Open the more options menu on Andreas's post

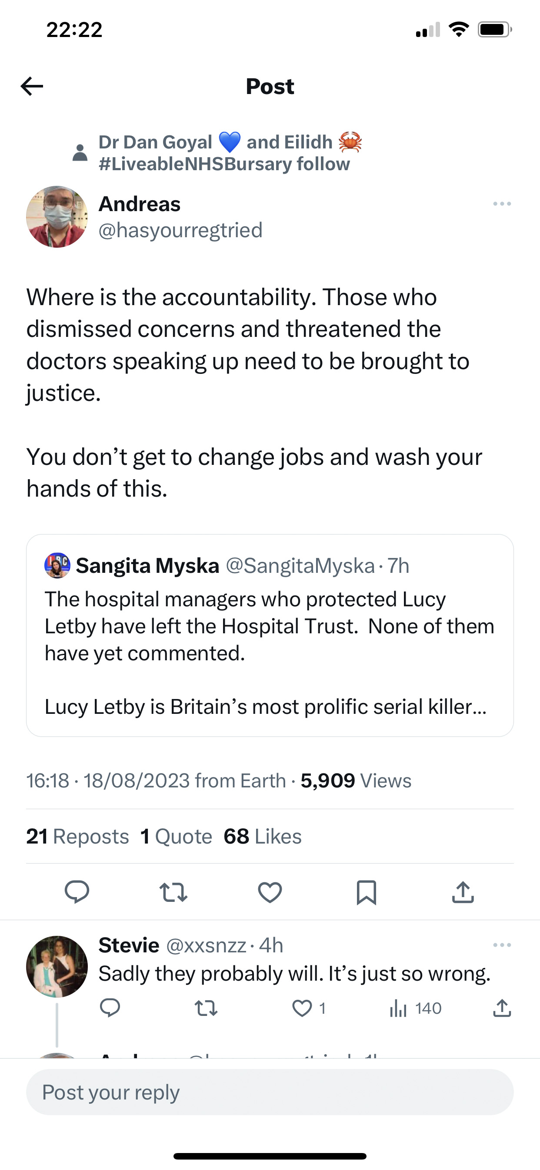pyautogui.click(x=502, y=204)
